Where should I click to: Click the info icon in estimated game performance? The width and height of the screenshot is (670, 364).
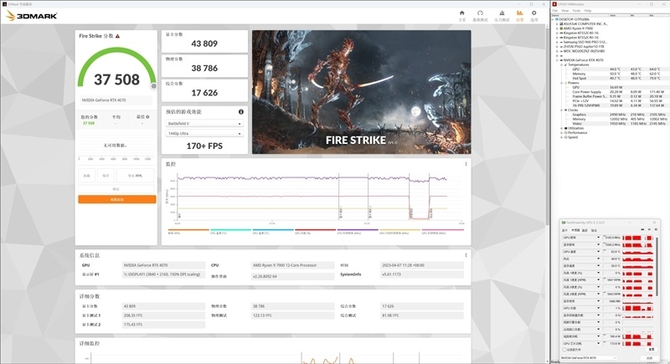point(241,111)
